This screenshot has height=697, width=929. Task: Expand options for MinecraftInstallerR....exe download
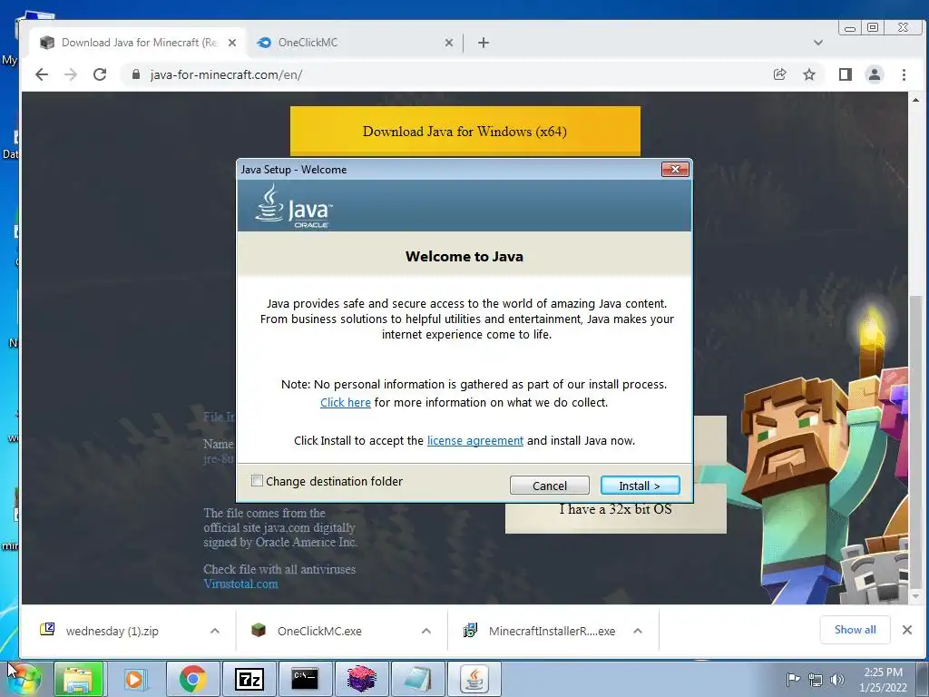pyautogui.click(x=638, y=631)
